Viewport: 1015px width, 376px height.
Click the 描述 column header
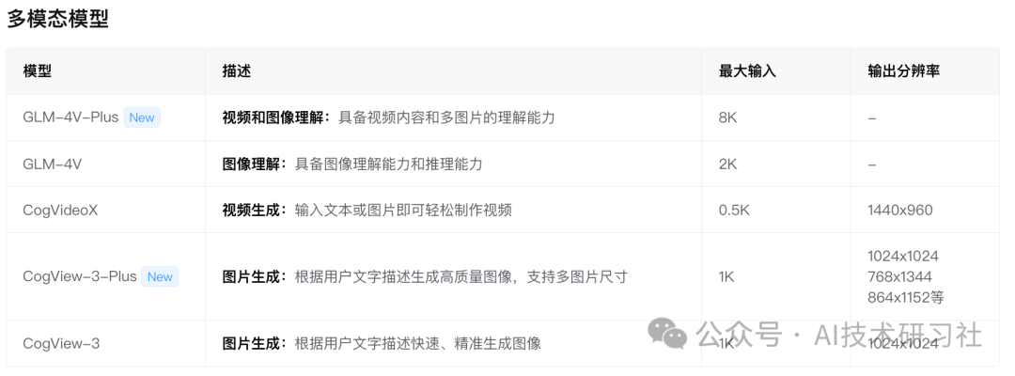pos(236,71)
